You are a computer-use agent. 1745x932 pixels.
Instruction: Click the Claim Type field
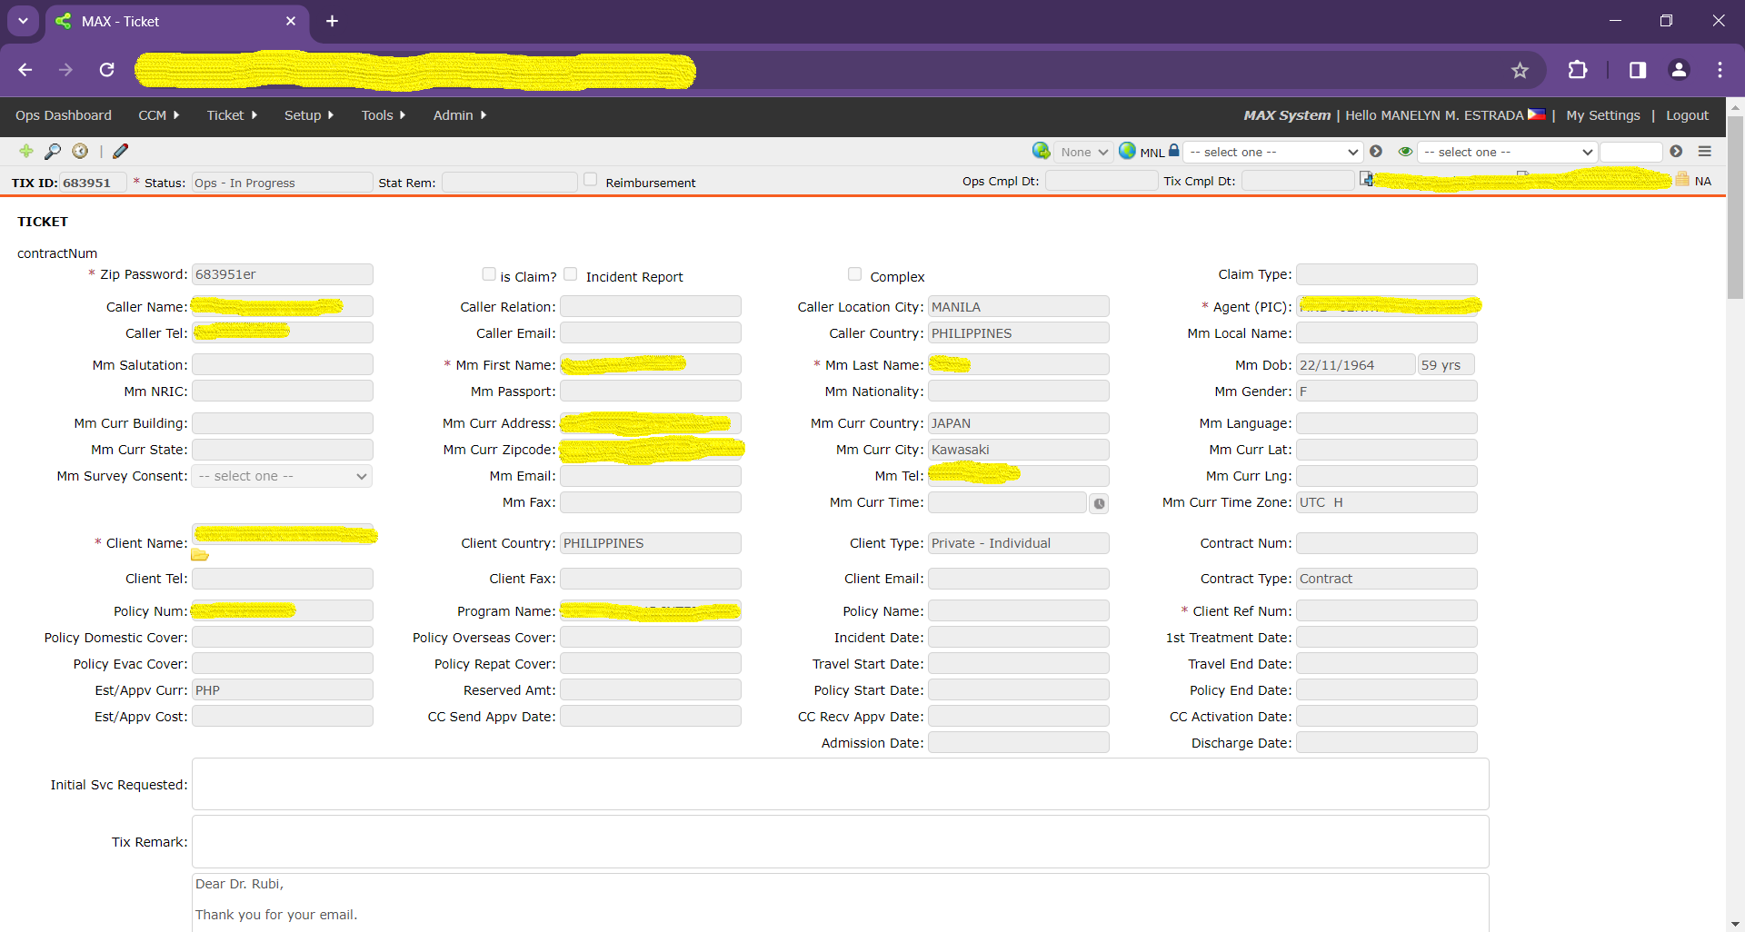pos(1386,274)
